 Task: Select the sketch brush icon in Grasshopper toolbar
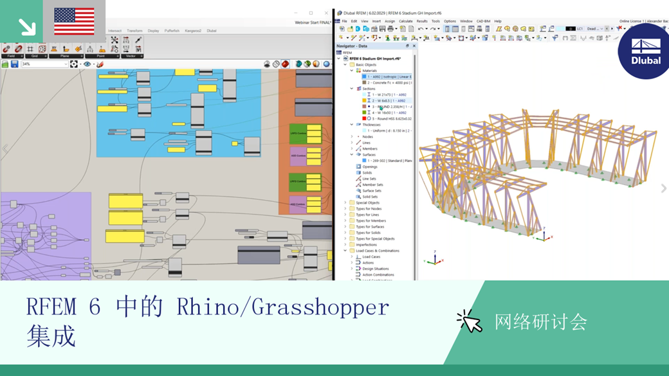point(100,64)
